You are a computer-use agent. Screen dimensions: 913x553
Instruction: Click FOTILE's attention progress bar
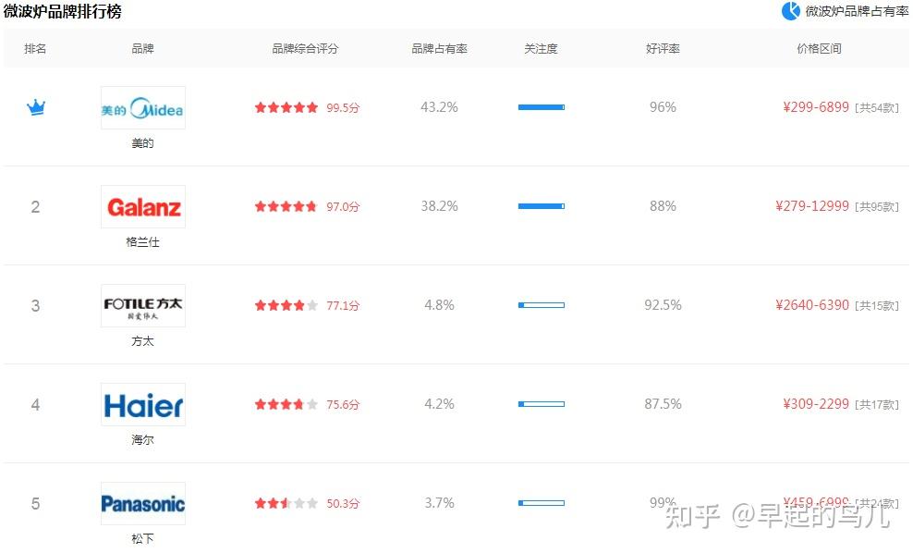542,305
